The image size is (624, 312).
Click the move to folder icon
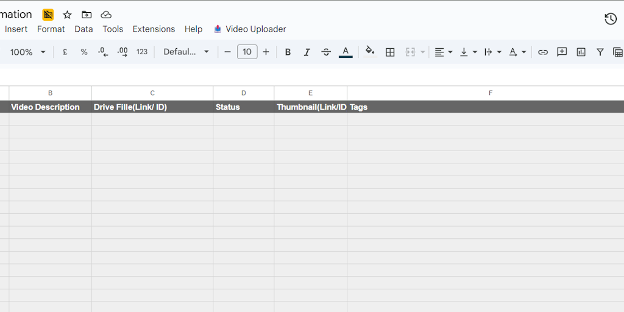tap(87, 15)
